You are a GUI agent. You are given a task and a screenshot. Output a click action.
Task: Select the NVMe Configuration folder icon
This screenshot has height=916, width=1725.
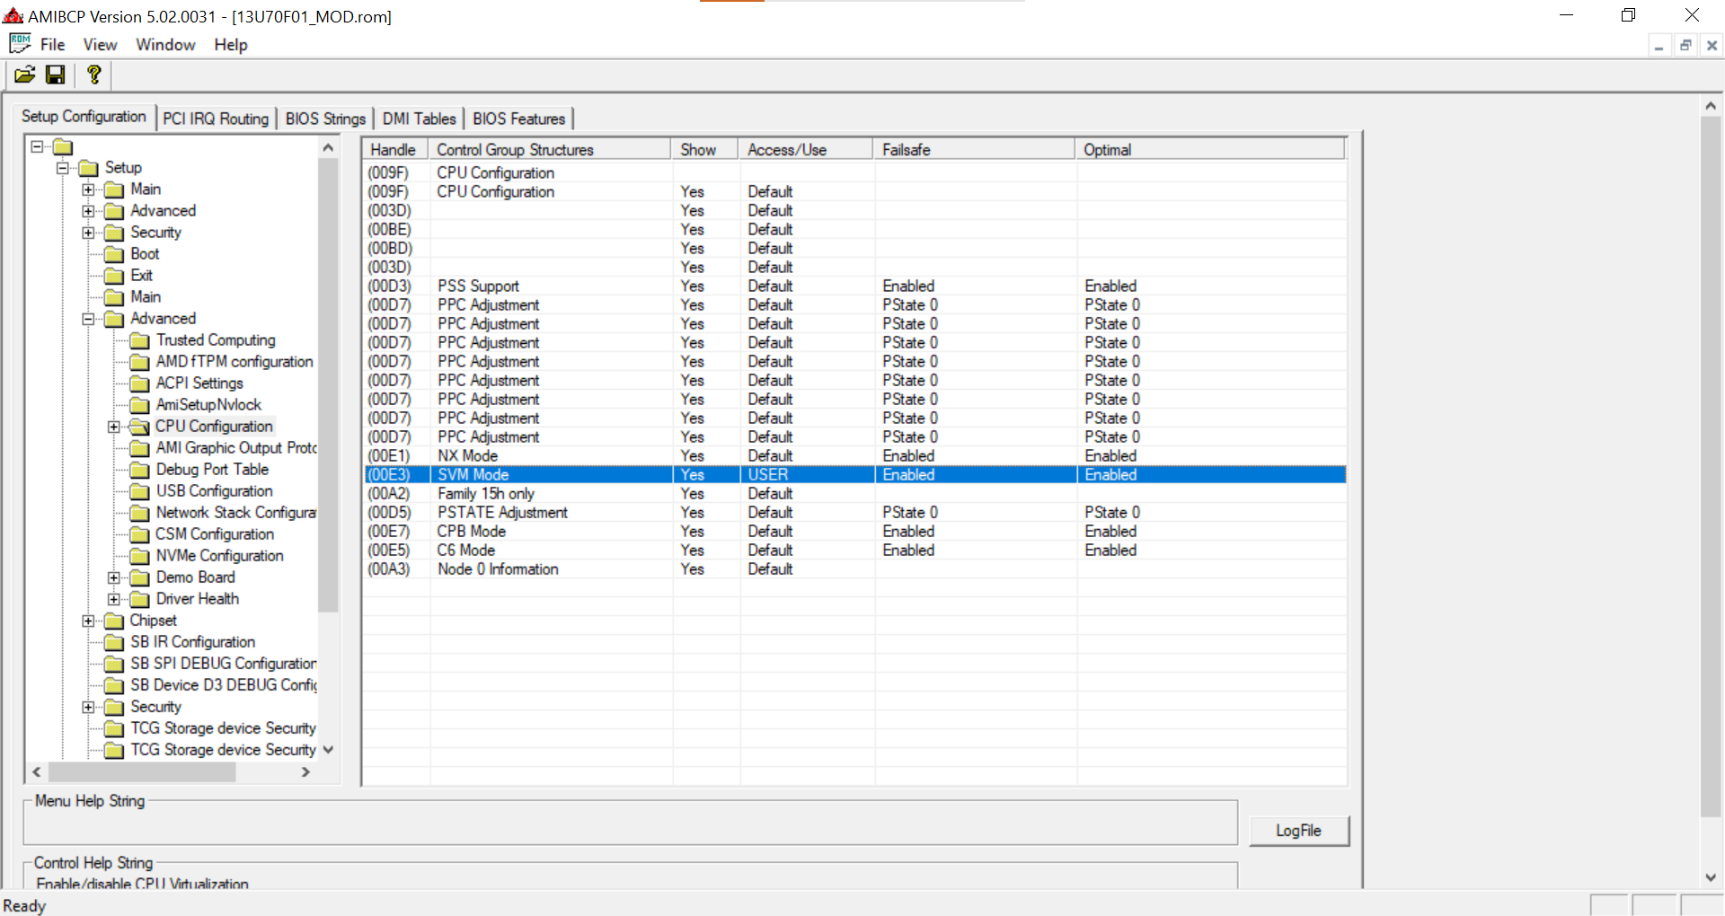click(x=139, y=556)
